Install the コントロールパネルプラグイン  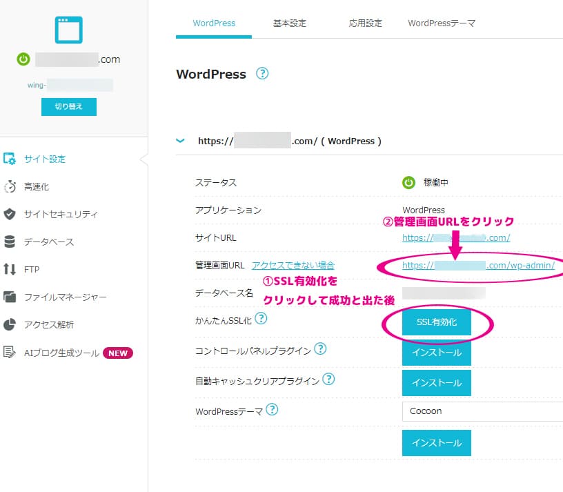click(437, 353)
